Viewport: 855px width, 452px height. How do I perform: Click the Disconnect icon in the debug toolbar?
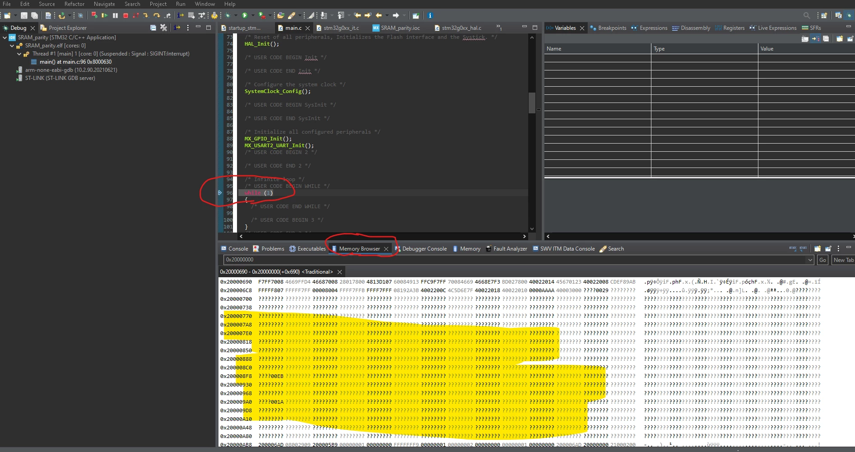[136, 15]
